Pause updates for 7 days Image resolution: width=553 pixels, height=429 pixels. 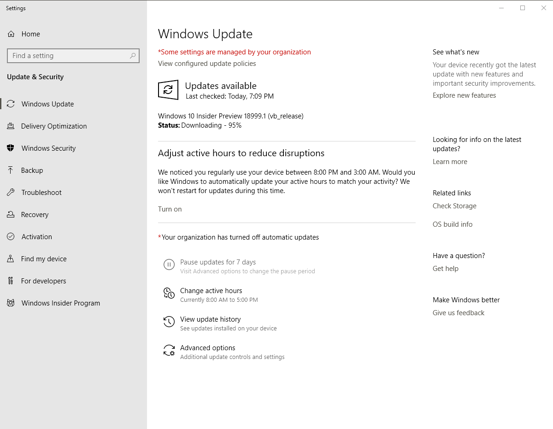click(218, 262)
